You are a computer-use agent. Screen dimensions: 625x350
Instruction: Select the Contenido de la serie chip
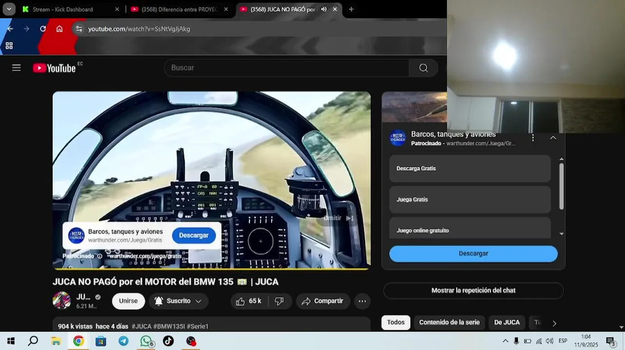coord(449,322)
